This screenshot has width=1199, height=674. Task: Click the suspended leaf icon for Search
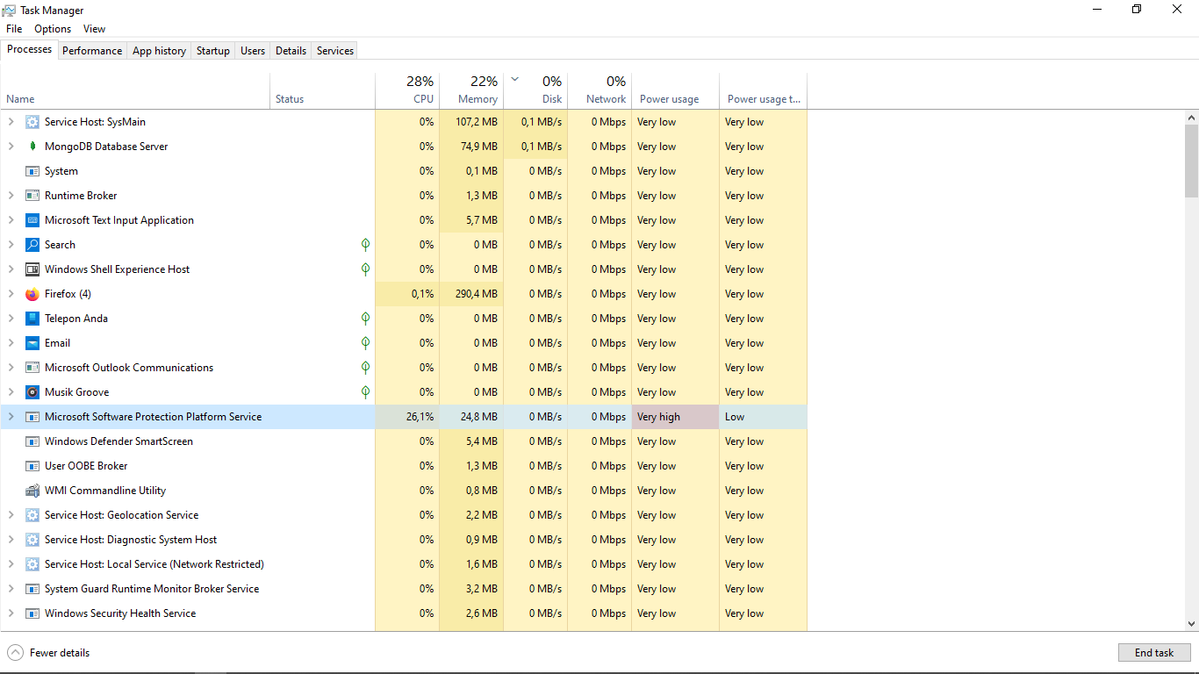(x=365, y=245)
